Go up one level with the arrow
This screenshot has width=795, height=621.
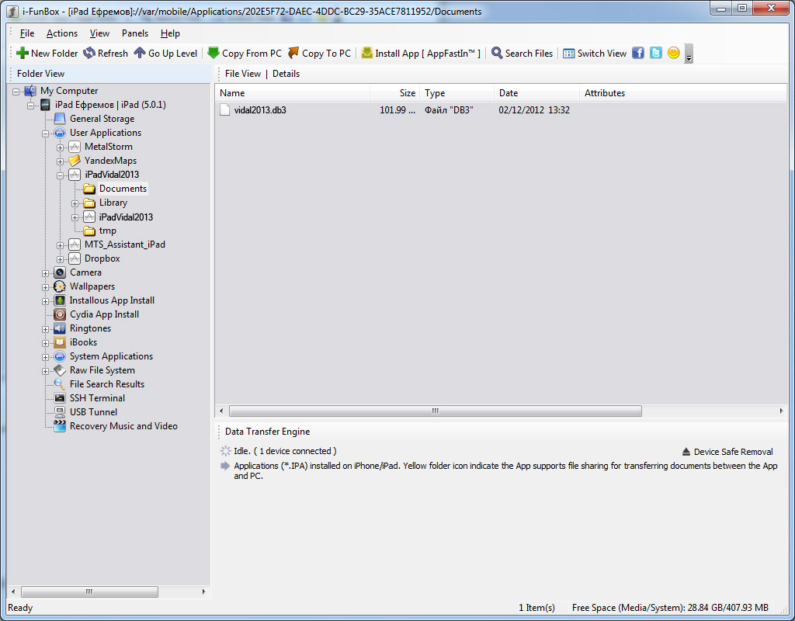(x=140, y=54)
